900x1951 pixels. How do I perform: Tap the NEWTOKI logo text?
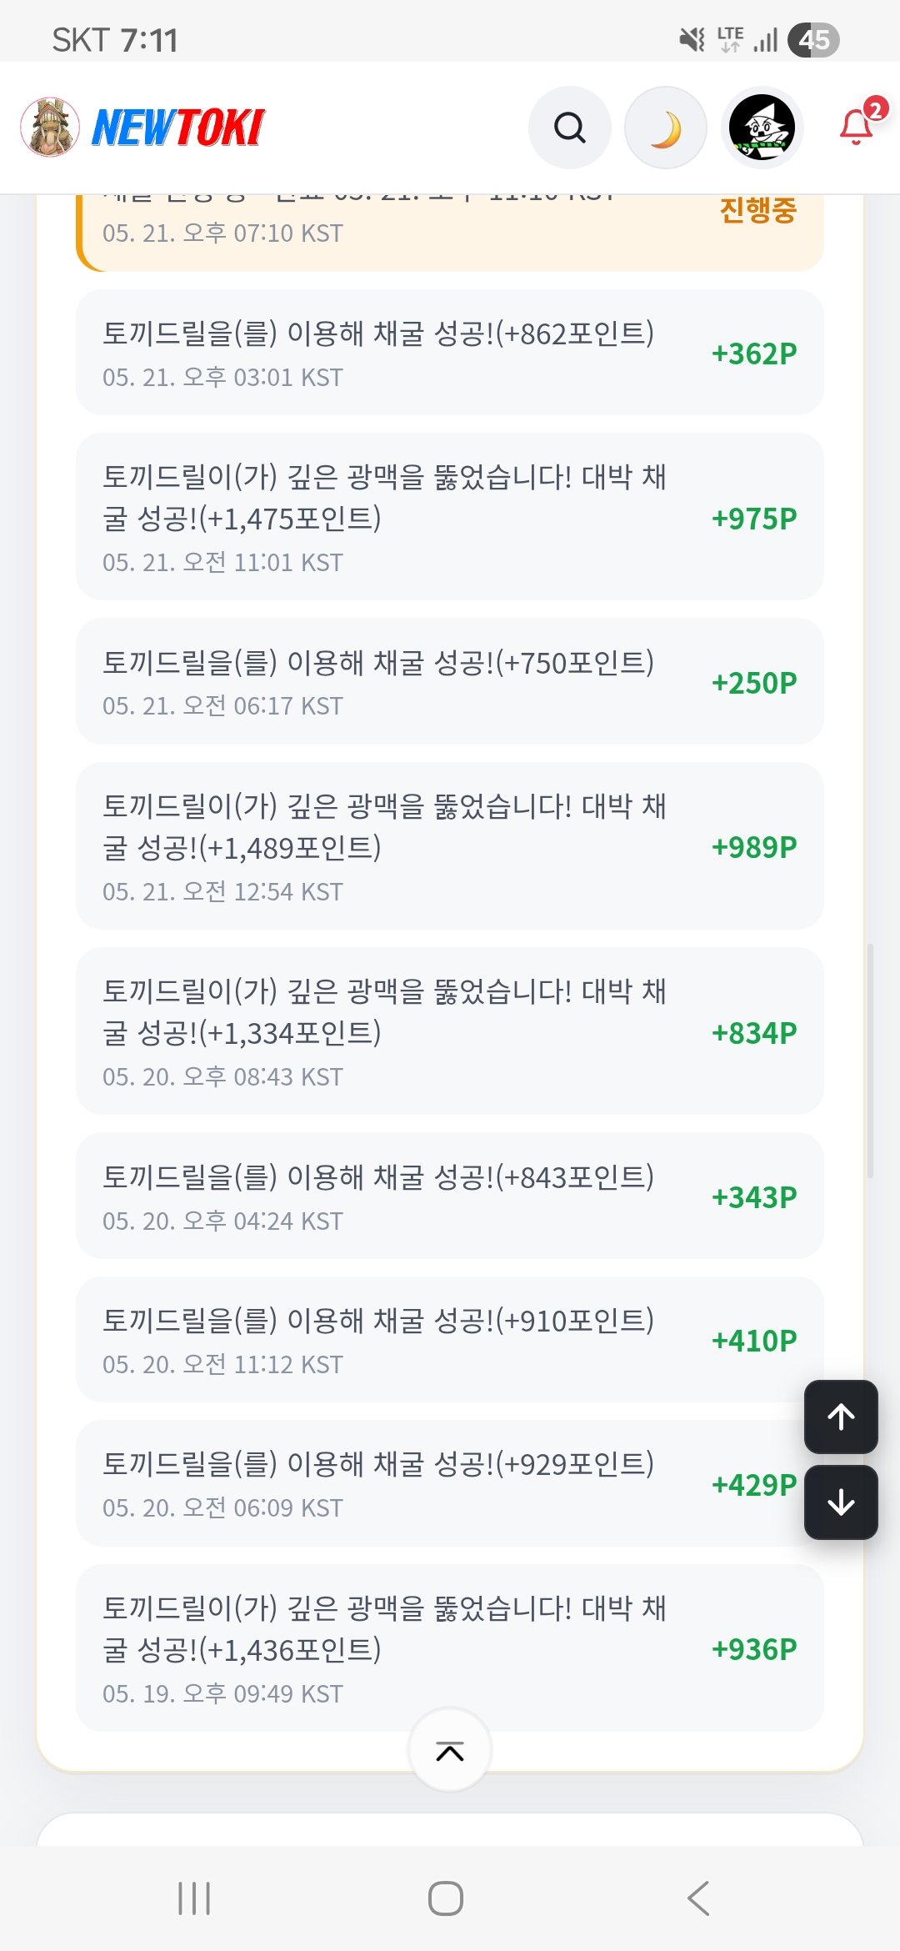(177, 128)
